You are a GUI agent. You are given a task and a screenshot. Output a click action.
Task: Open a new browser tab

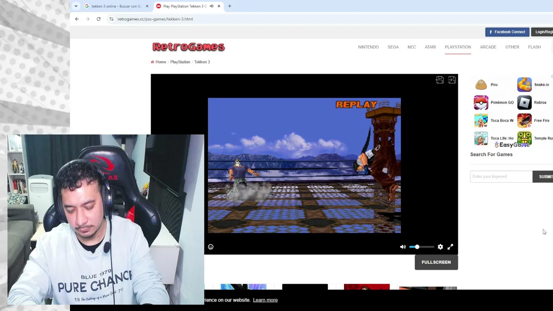[230, 6]
